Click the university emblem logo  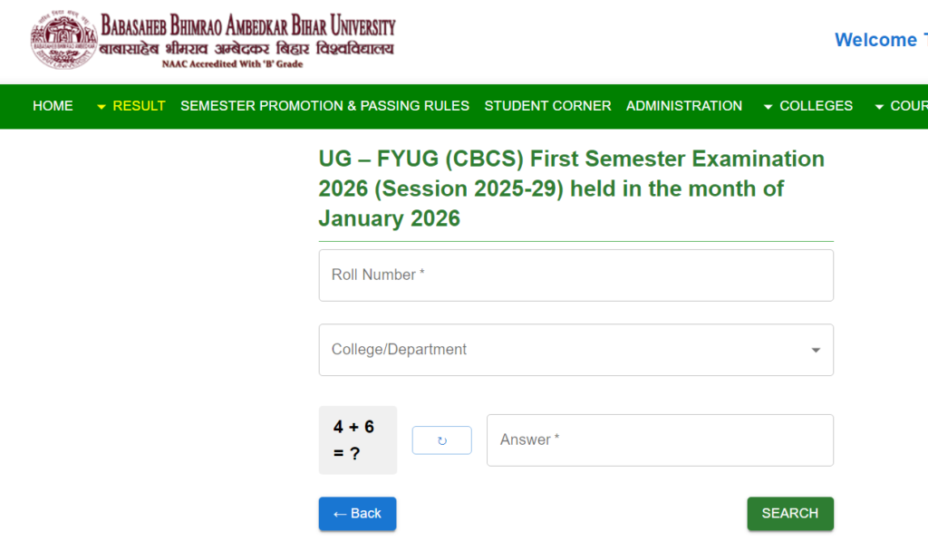click(63, 38)
